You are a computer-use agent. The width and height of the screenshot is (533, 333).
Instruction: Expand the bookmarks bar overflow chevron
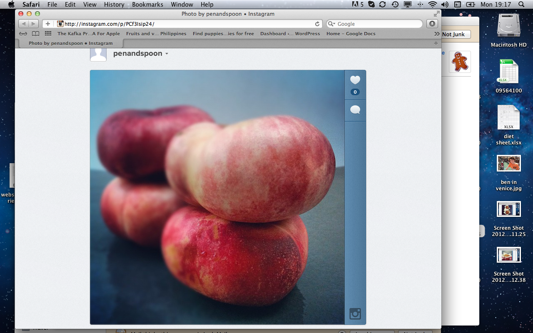tap(436, 34)
